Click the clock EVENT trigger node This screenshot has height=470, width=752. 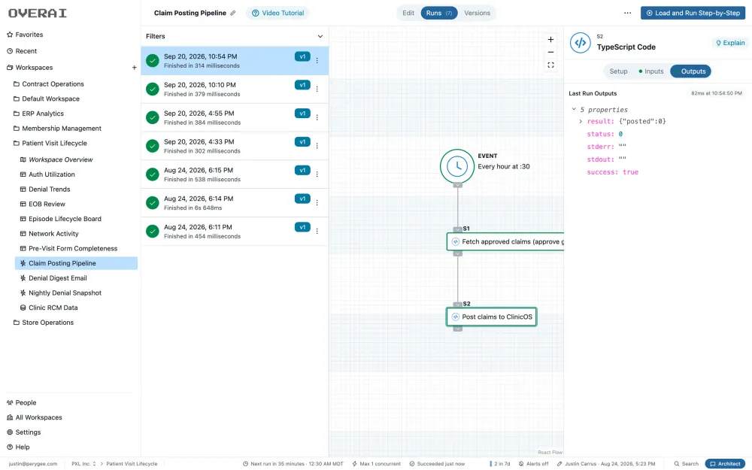457,166
